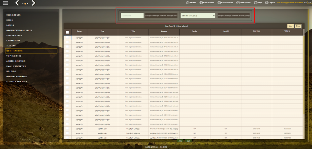Click the 'Row Count 30' text
The width and height of the screenshot is (312, 149).
170,26
